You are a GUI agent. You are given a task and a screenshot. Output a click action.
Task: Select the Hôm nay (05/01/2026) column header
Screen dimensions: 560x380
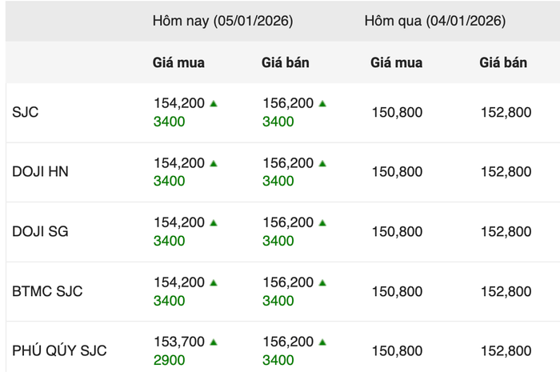click(222, 22)
